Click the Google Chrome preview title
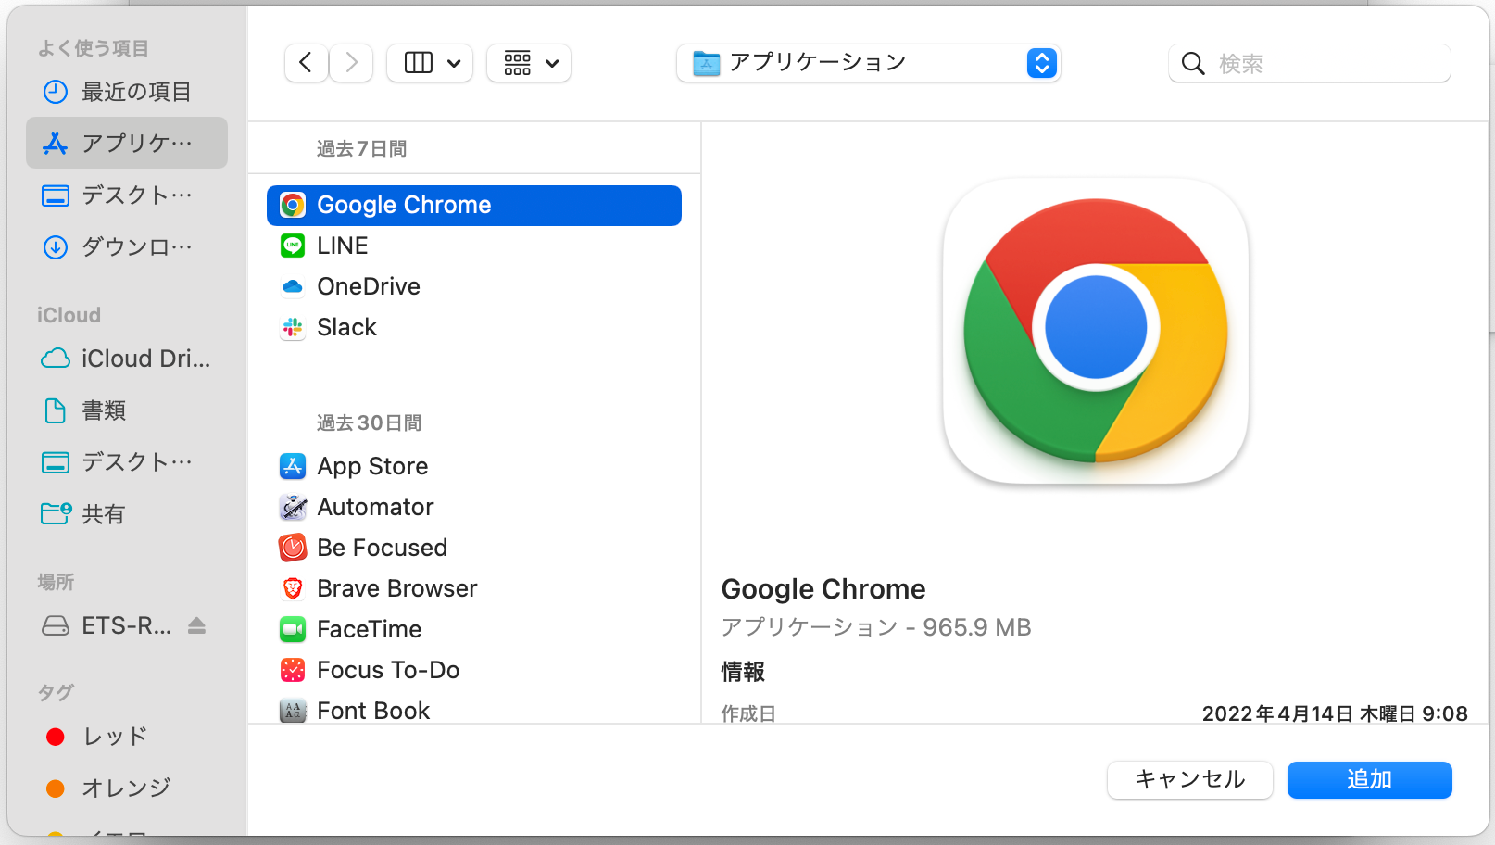Image resolution: width=1495 pixels, height=845 pixels. tap(823, 589)
